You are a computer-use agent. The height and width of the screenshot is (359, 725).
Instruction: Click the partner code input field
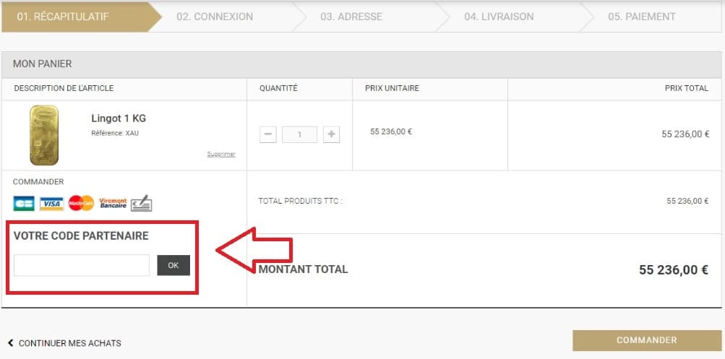82,265
